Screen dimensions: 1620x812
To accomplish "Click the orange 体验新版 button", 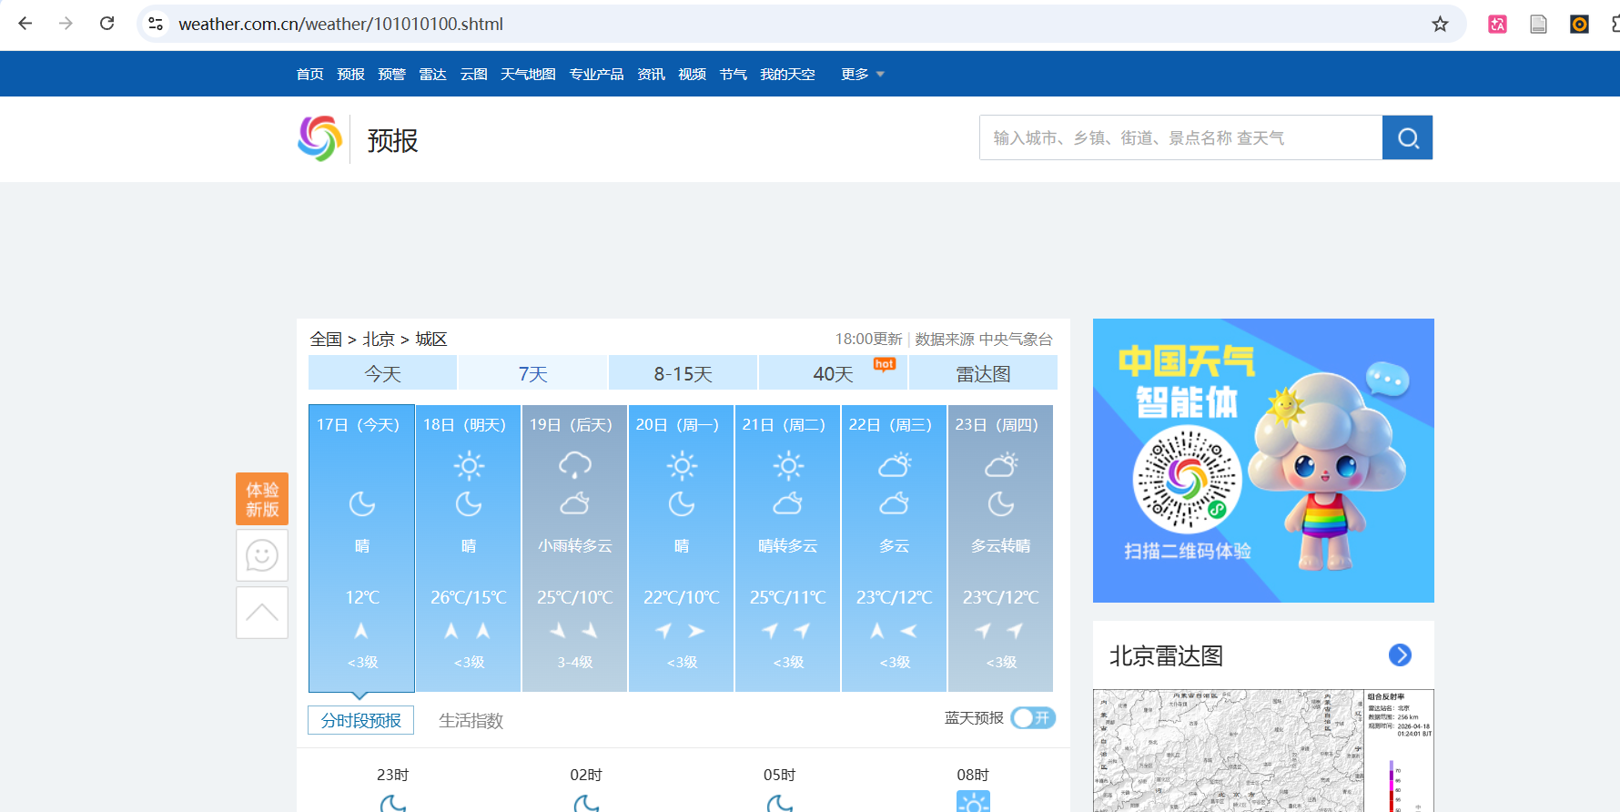I will click(x=262, y=499).
